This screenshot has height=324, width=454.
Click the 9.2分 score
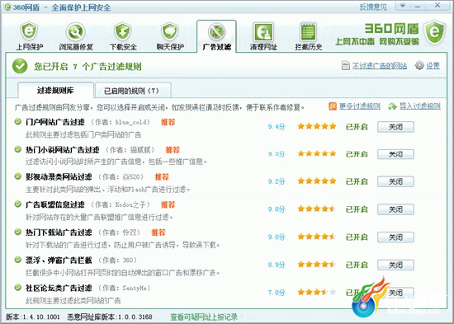tap(277, 181)
